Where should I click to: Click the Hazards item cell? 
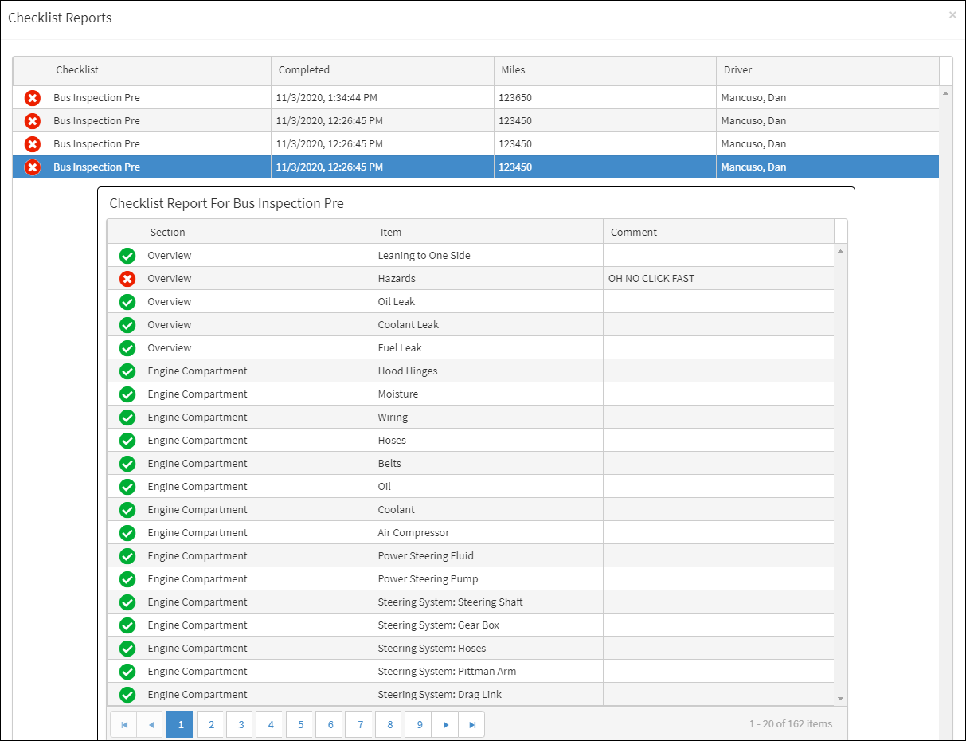[488, 279]
